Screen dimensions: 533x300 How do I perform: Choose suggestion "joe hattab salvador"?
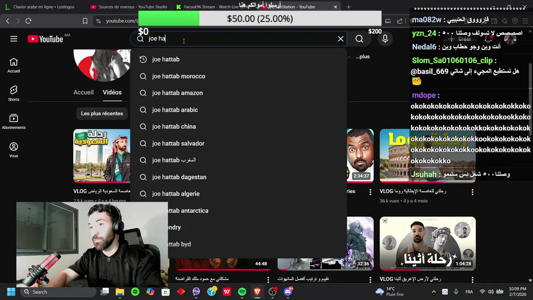point(239,143)
